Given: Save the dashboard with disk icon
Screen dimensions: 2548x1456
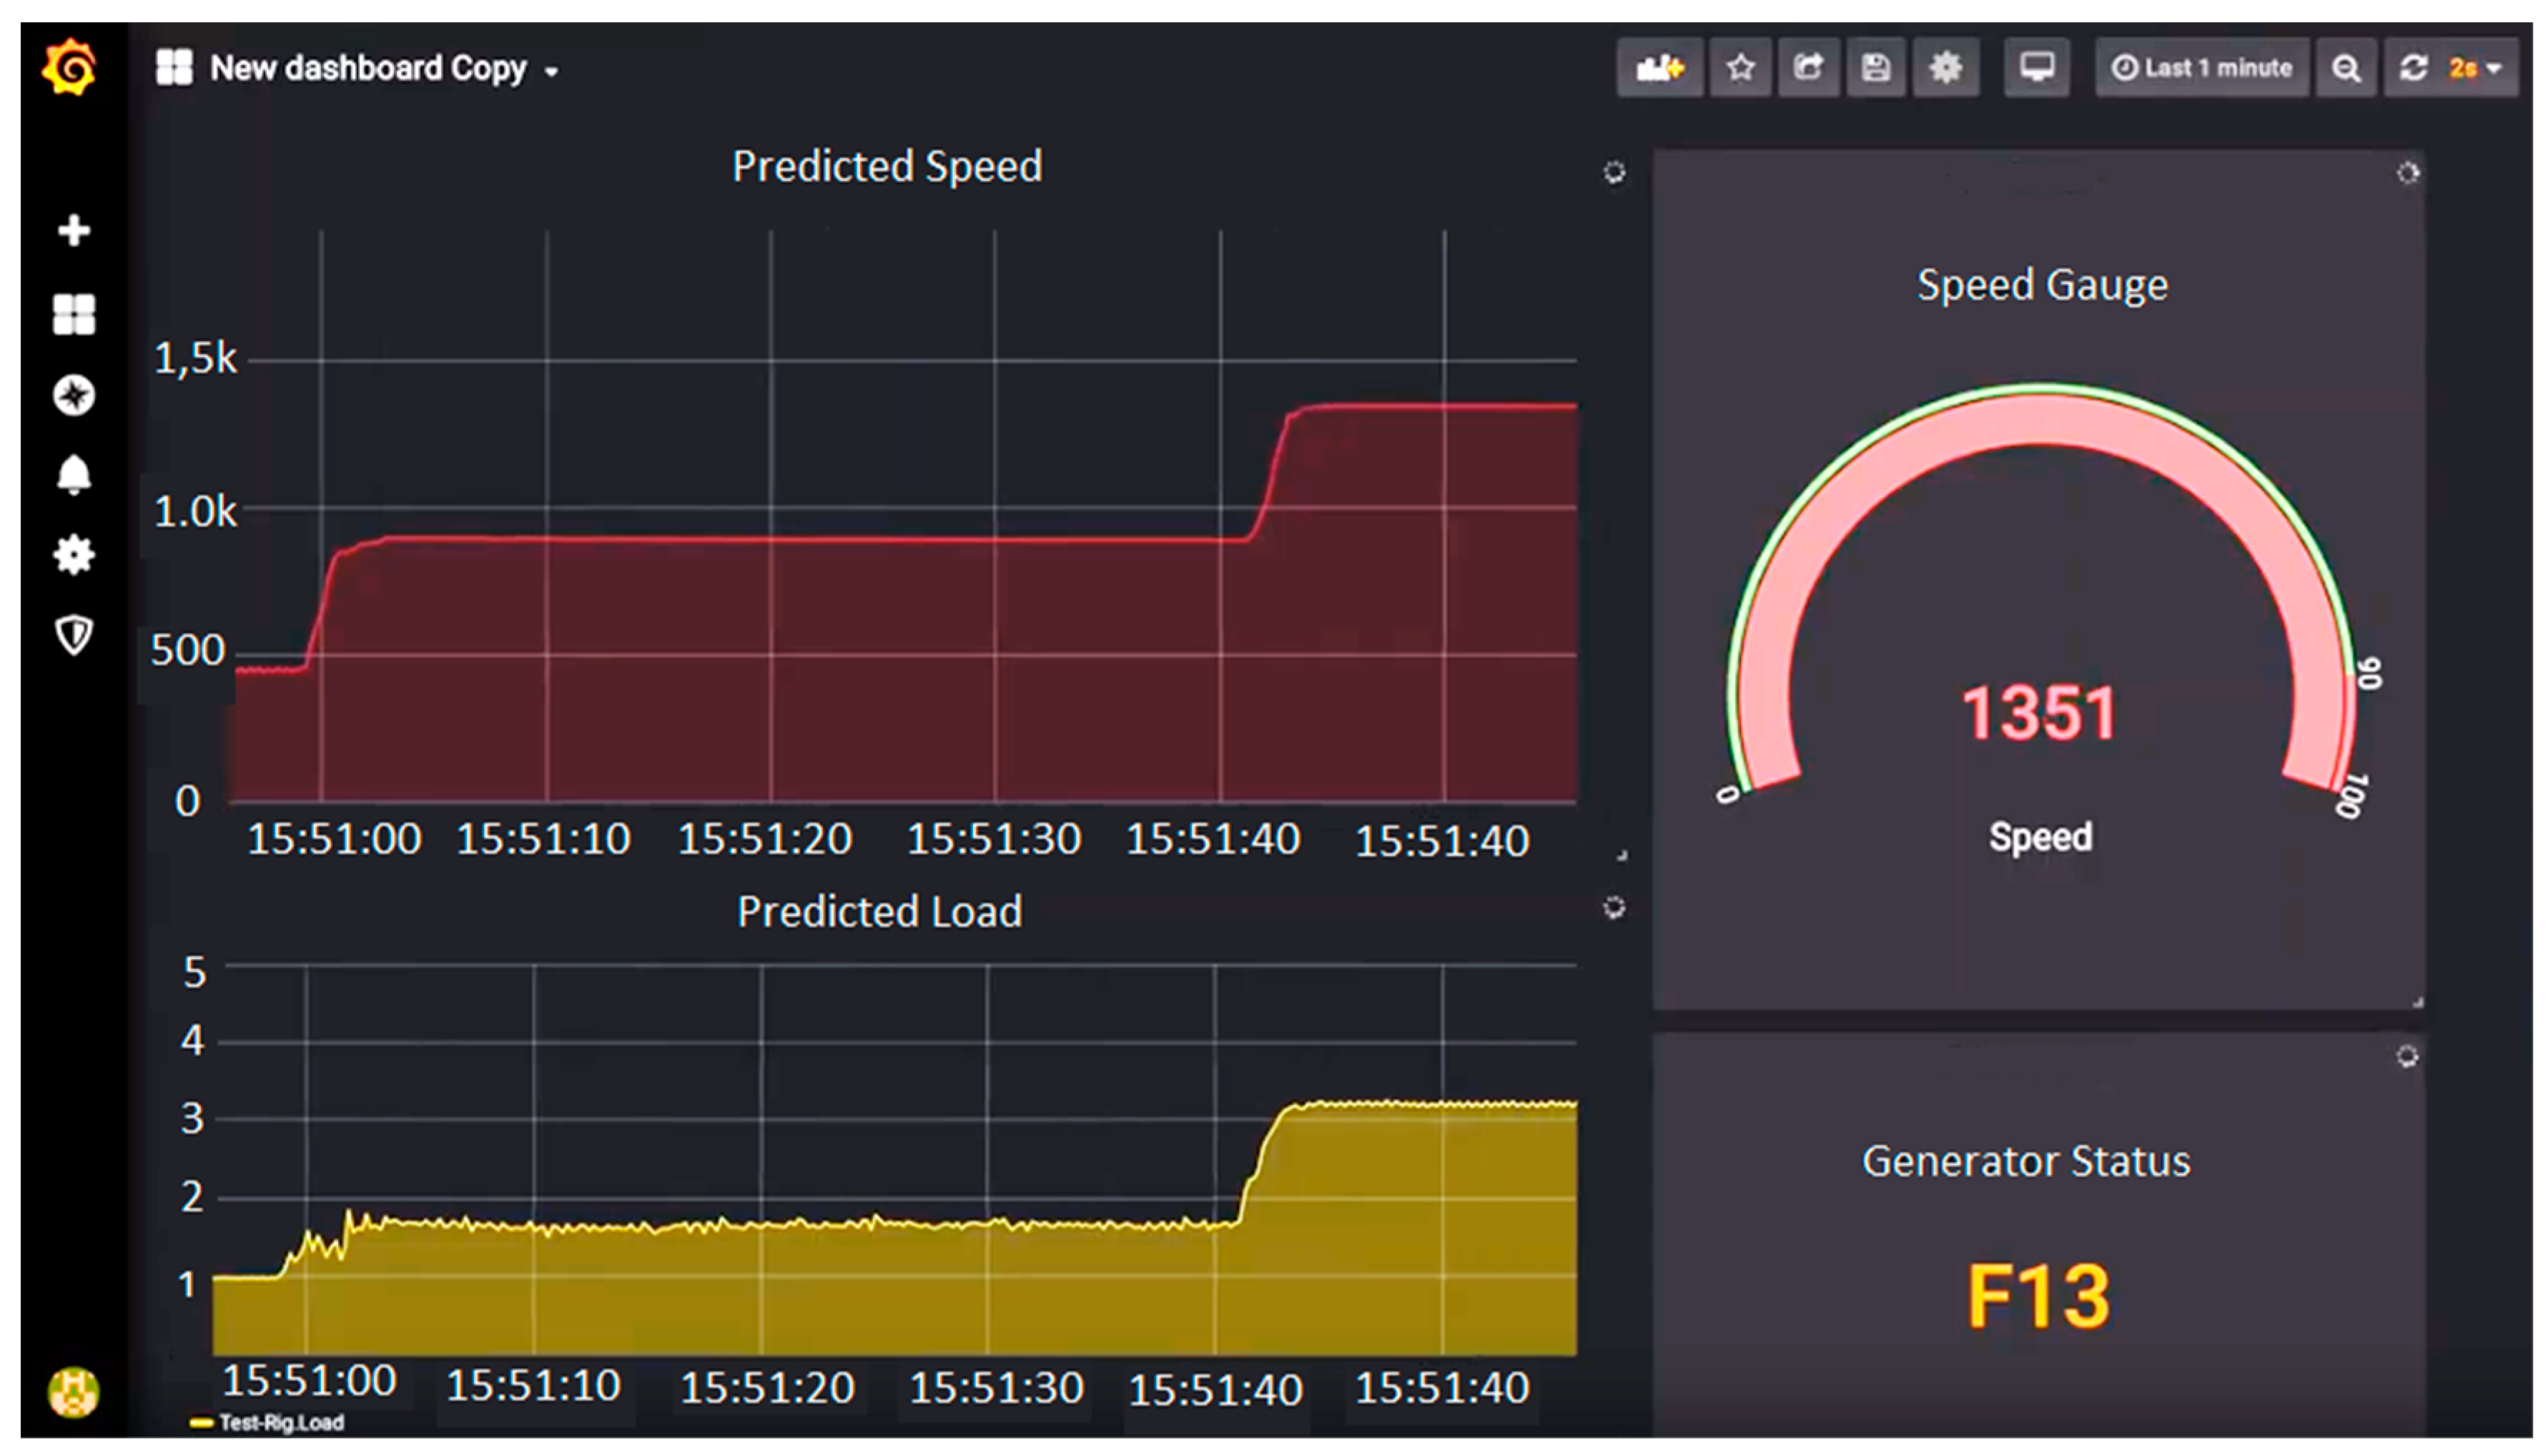Looking at the screenshot, I should point(1875,68).
